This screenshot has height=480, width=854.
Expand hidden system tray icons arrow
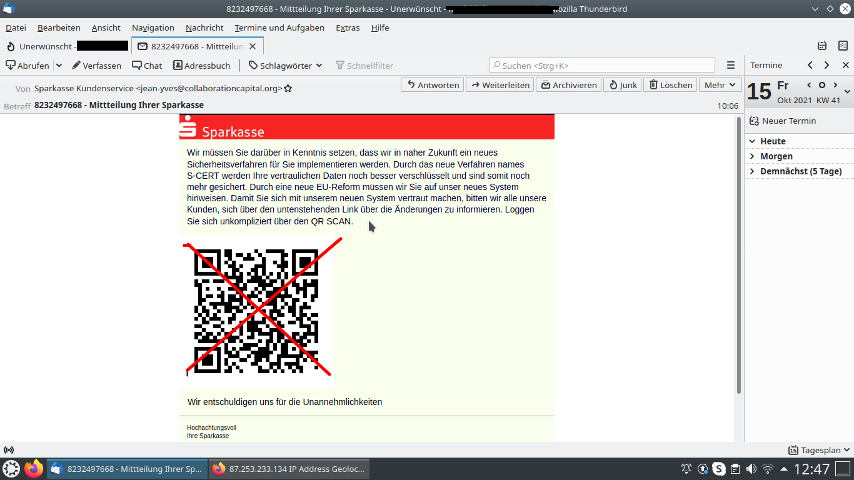[783, 469]
